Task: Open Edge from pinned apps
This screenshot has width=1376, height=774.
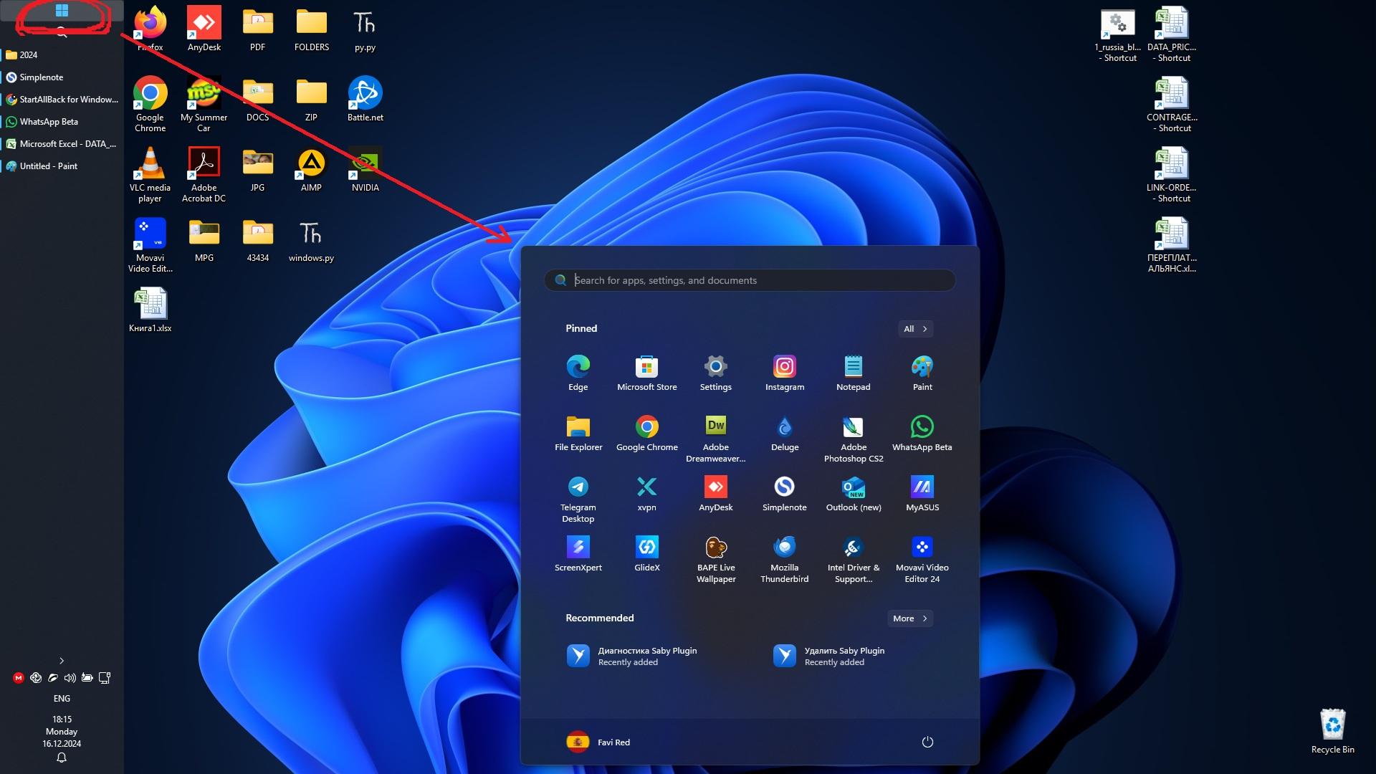Action: coord(578,373)
